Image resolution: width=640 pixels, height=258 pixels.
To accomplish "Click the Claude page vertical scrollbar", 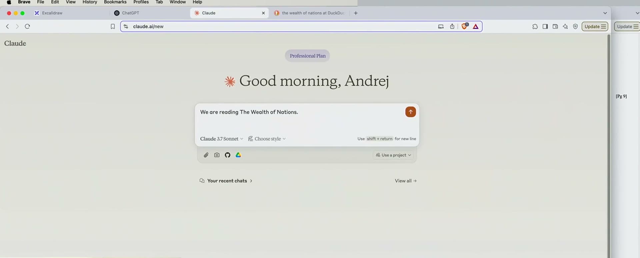I will pos(609,146).
